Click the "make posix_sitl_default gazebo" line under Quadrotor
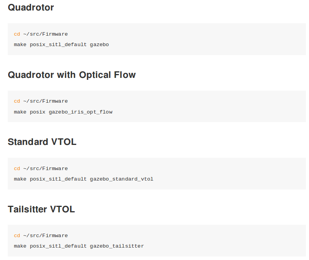This screenshot has width=309, height=260. 61,45
